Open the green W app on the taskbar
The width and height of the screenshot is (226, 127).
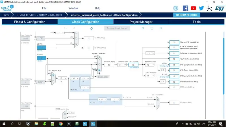click(77, 124)
